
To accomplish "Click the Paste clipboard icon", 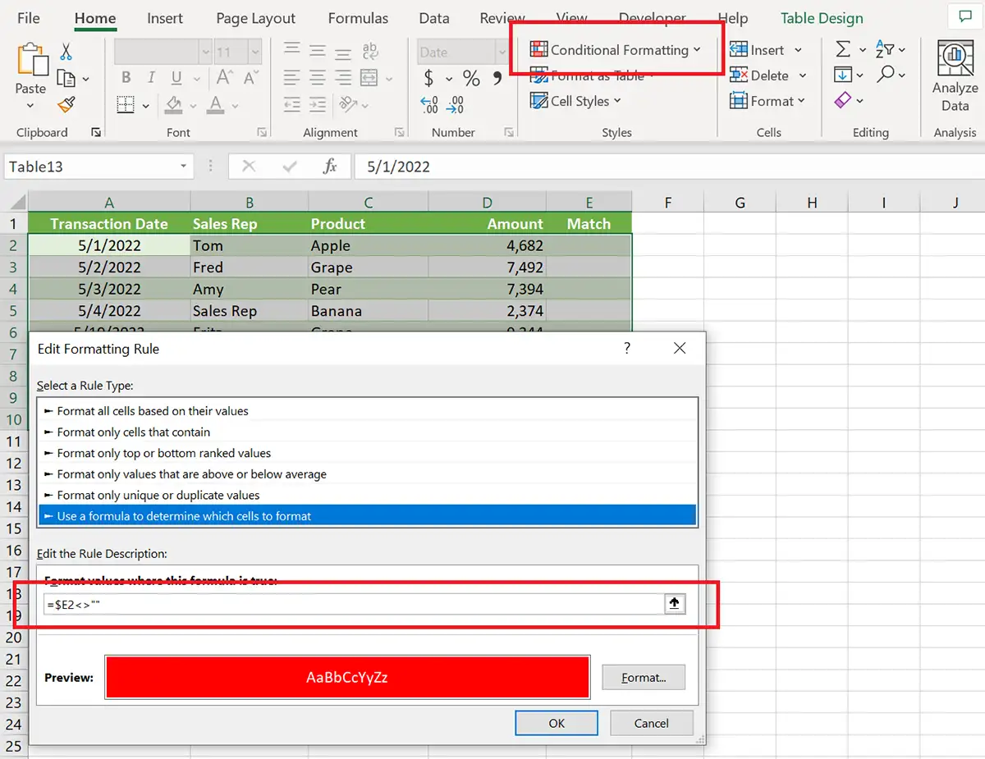I will coord(32,60).
